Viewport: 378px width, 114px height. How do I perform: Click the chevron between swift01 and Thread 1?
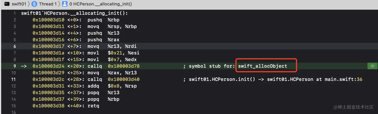[x=28, y=4]
